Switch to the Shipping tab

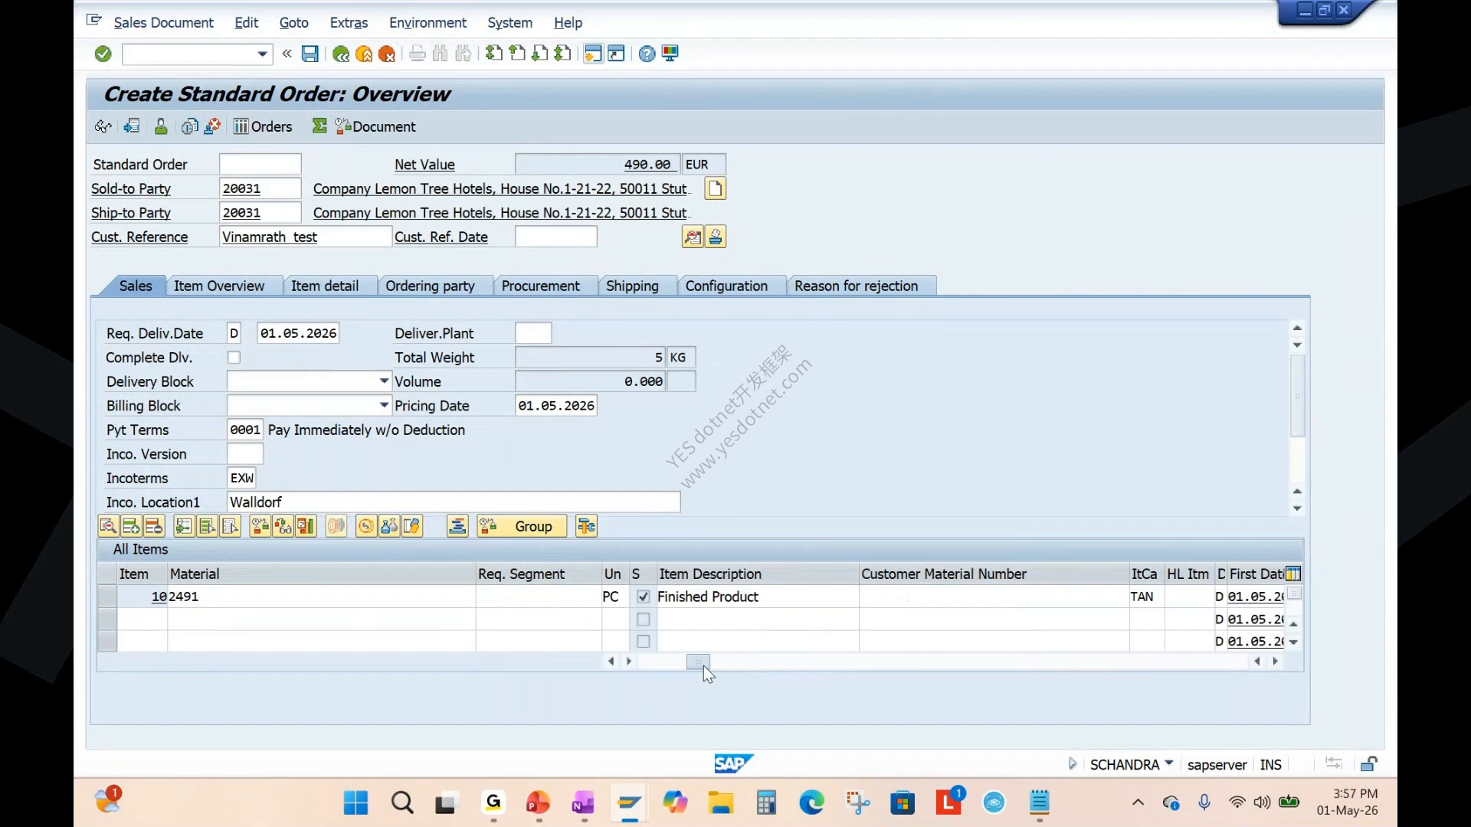coord(632,286)
